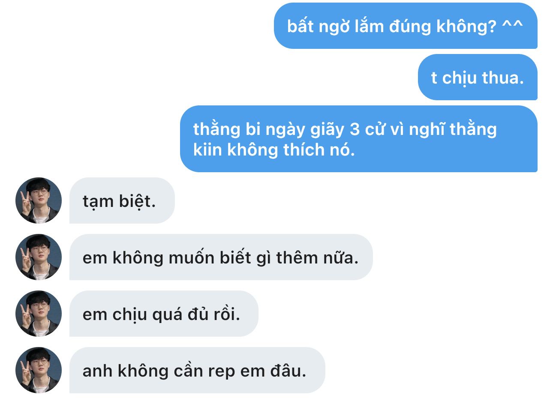Open the sender avatar beside "tạm biệt."
The height and width of the screenshot is (404, 553).
[39, 201]
